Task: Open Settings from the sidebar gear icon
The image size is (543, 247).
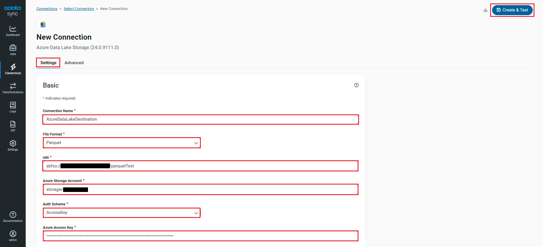Action: pos(13,145)
